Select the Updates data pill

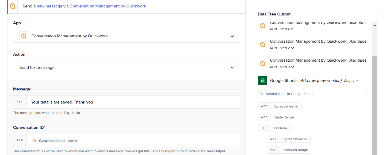click(274, 128)
